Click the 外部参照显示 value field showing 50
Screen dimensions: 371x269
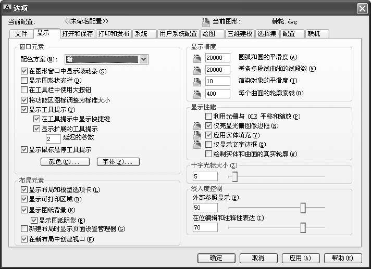point(205,208)
